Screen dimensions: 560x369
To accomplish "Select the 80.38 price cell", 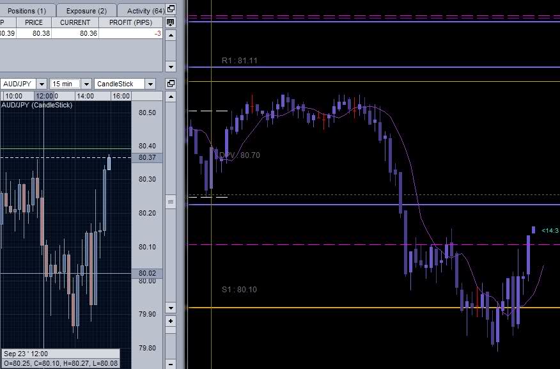I will point(34,33).
